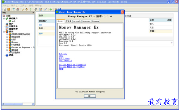Screen dimensions: 180x110
Task: Click the 捐赠 donate link
Action: tap(61, 69)
